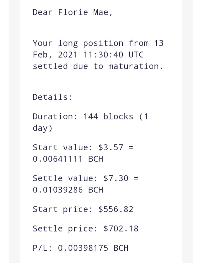Select the 'P/L: 0.00398175 BCH' line
Viewport: 202px width, 263px height.
click(x=80, y=248)
